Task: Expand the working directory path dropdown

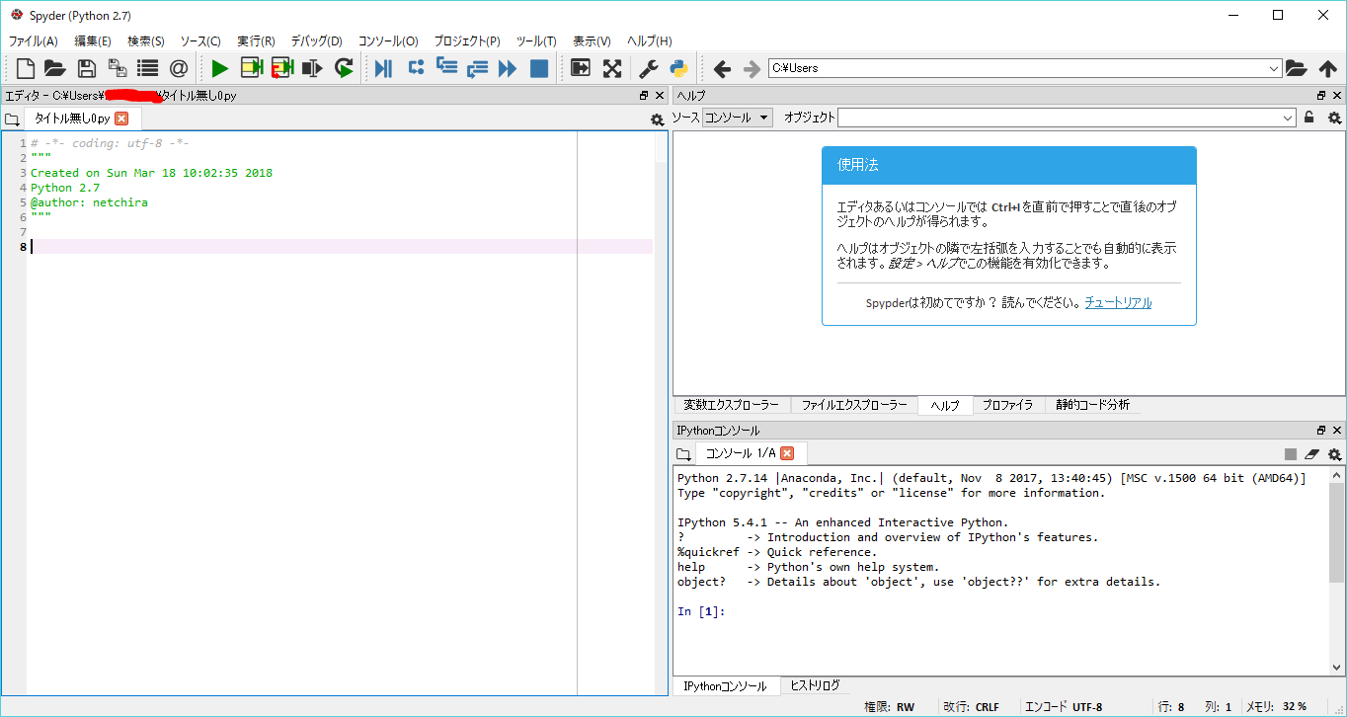Action: point(1273,68)
